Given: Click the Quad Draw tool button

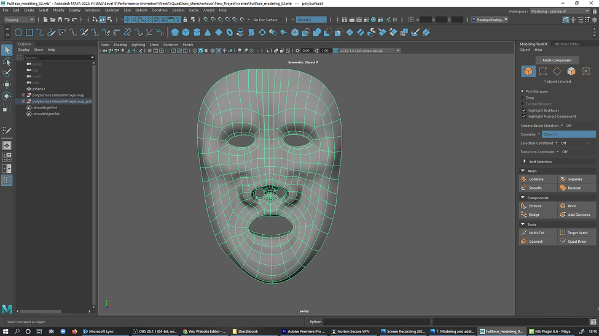Looking at the screenshot, I should [x=576, y=242].
